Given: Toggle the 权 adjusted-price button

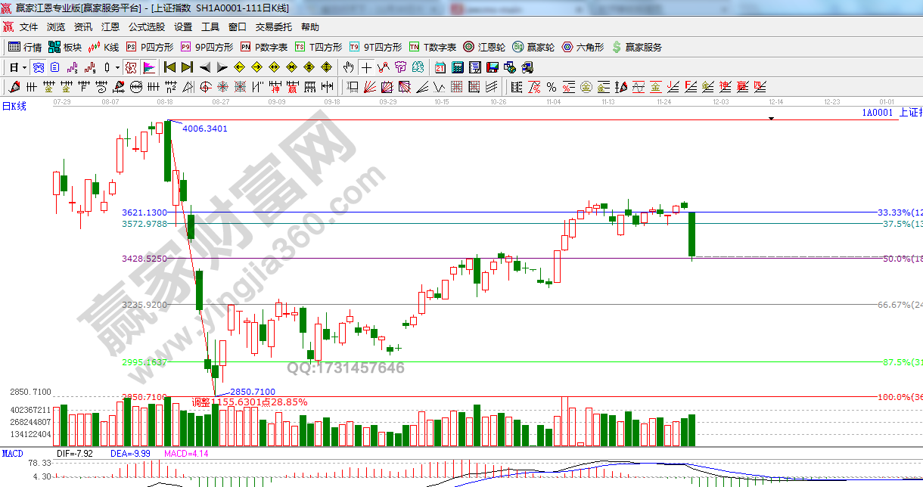Looking at the screenshot, I should pyautogui.click(x=131, y=67).
